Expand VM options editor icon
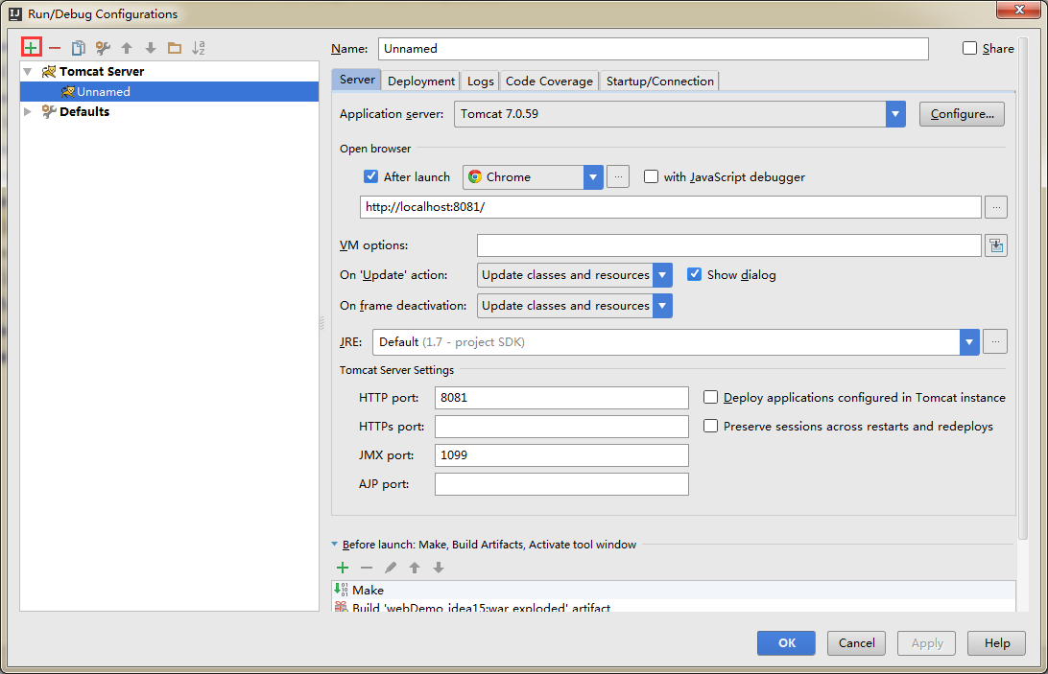 (x=996, y=245)
